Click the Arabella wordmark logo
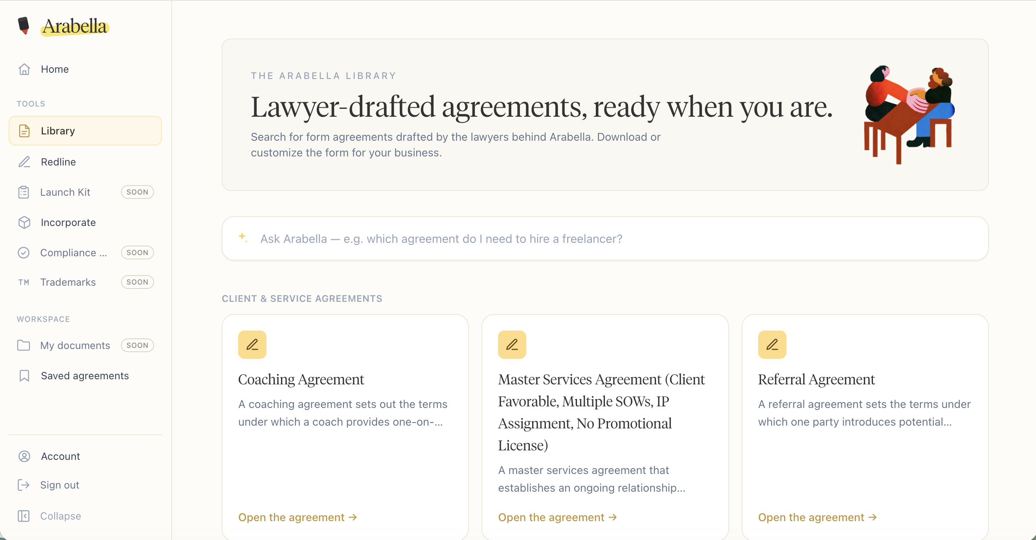 coord(75,26)
